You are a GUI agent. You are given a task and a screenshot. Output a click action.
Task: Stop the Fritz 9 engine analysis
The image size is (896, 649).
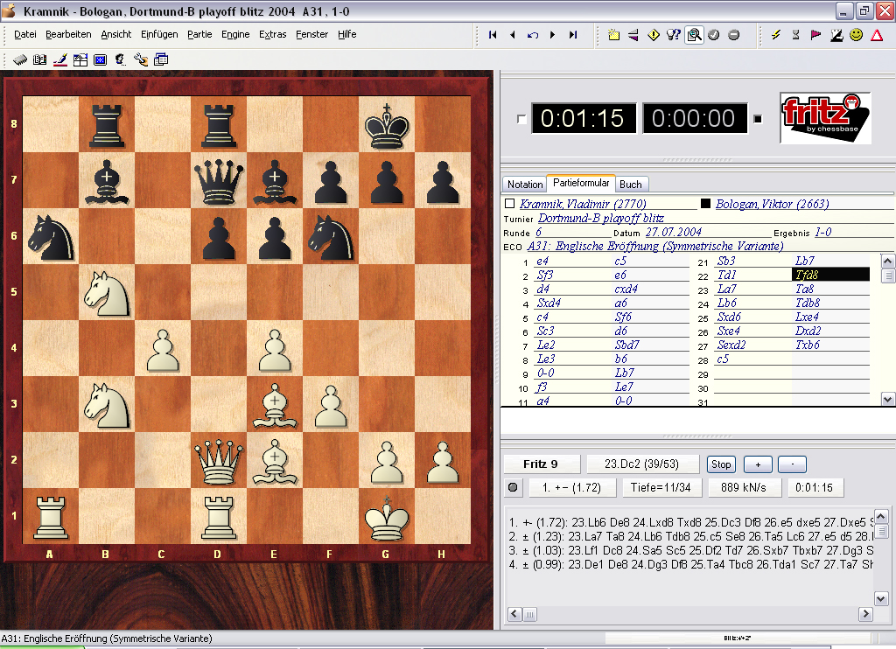tap(721, 464)
